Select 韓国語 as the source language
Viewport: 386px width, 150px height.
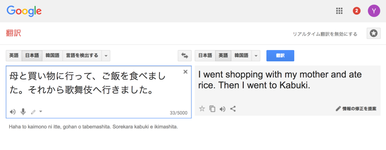52,55
